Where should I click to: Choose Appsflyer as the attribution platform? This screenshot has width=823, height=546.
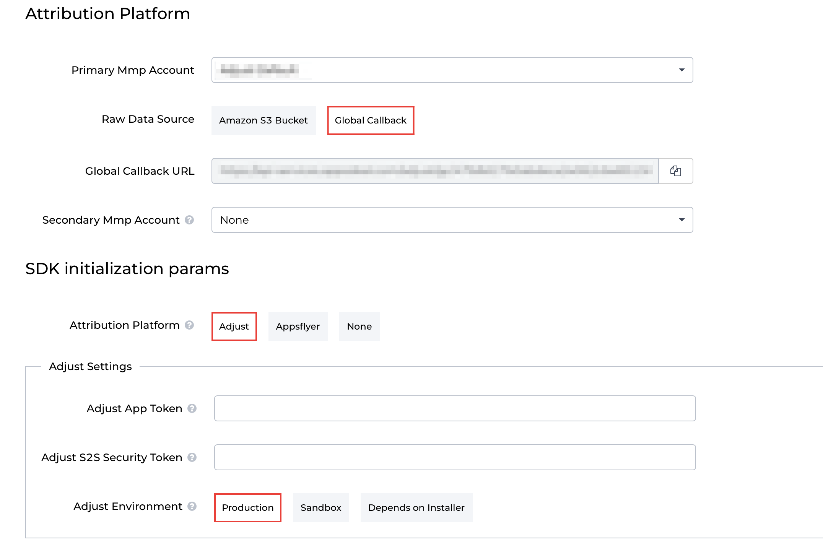pos(298,326)
